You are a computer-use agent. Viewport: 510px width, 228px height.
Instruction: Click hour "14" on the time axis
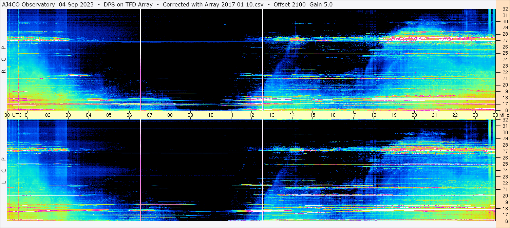point(292,115)
